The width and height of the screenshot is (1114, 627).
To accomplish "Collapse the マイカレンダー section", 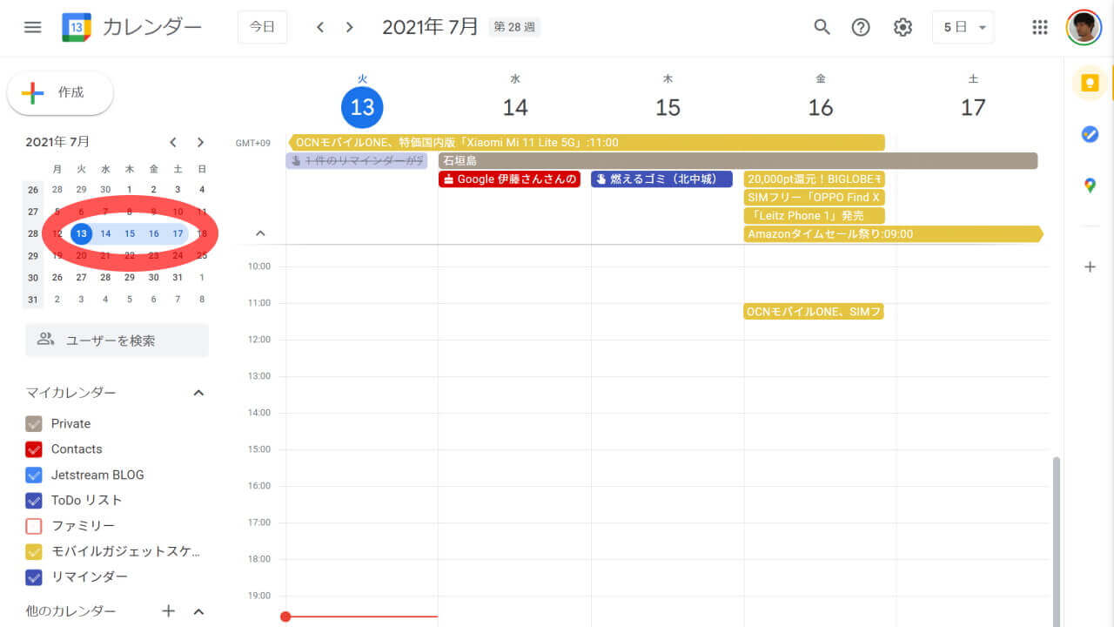I will (198, 392).
